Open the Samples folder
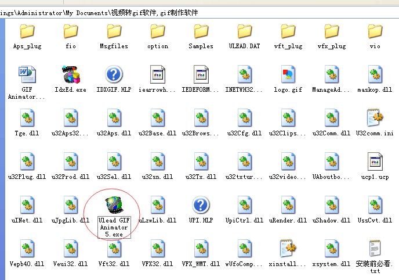 coord(201,31)
